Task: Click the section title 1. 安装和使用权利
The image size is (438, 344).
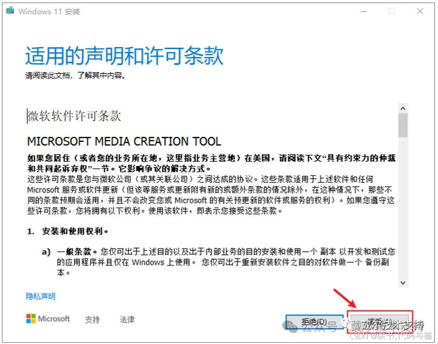Action: tap(68, 231)
